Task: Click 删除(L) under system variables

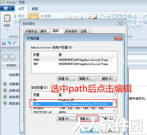Action: point(108,119)
